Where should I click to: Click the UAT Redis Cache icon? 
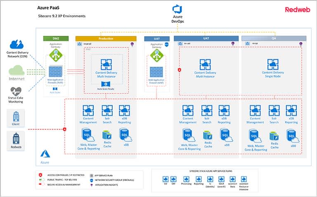pyautogui.click(x=208, y=135)
